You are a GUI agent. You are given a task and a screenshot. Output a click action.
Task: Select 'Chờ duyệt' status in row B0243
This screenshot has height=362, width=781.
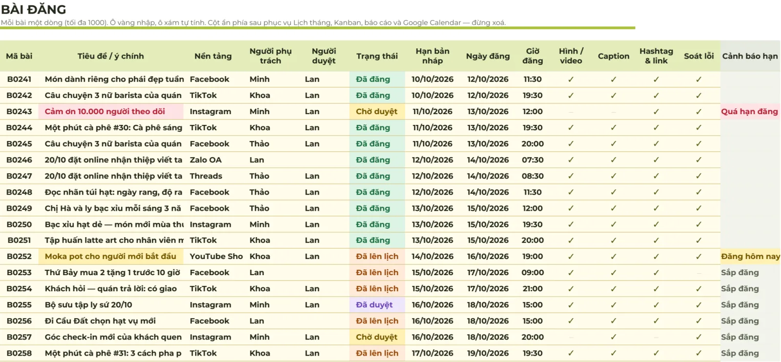pyautogui.click(x=377, y=111)
